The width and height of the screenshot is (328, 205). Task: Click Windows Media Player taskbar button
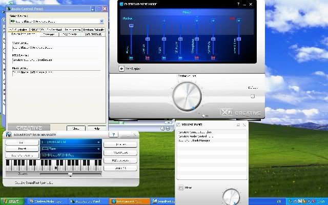pos(47,201)
